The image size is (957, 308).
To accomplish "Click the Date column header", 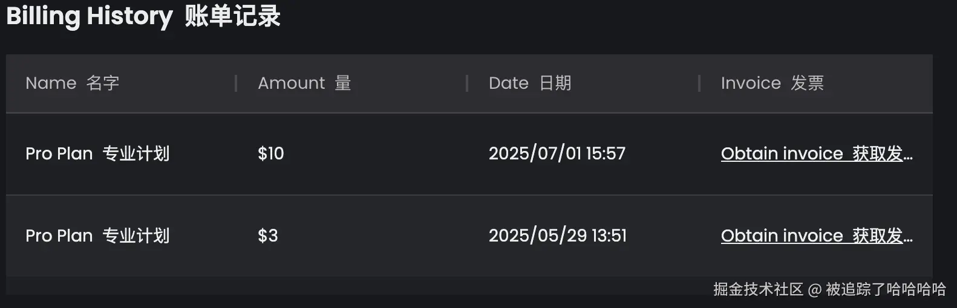I will 529,83.
